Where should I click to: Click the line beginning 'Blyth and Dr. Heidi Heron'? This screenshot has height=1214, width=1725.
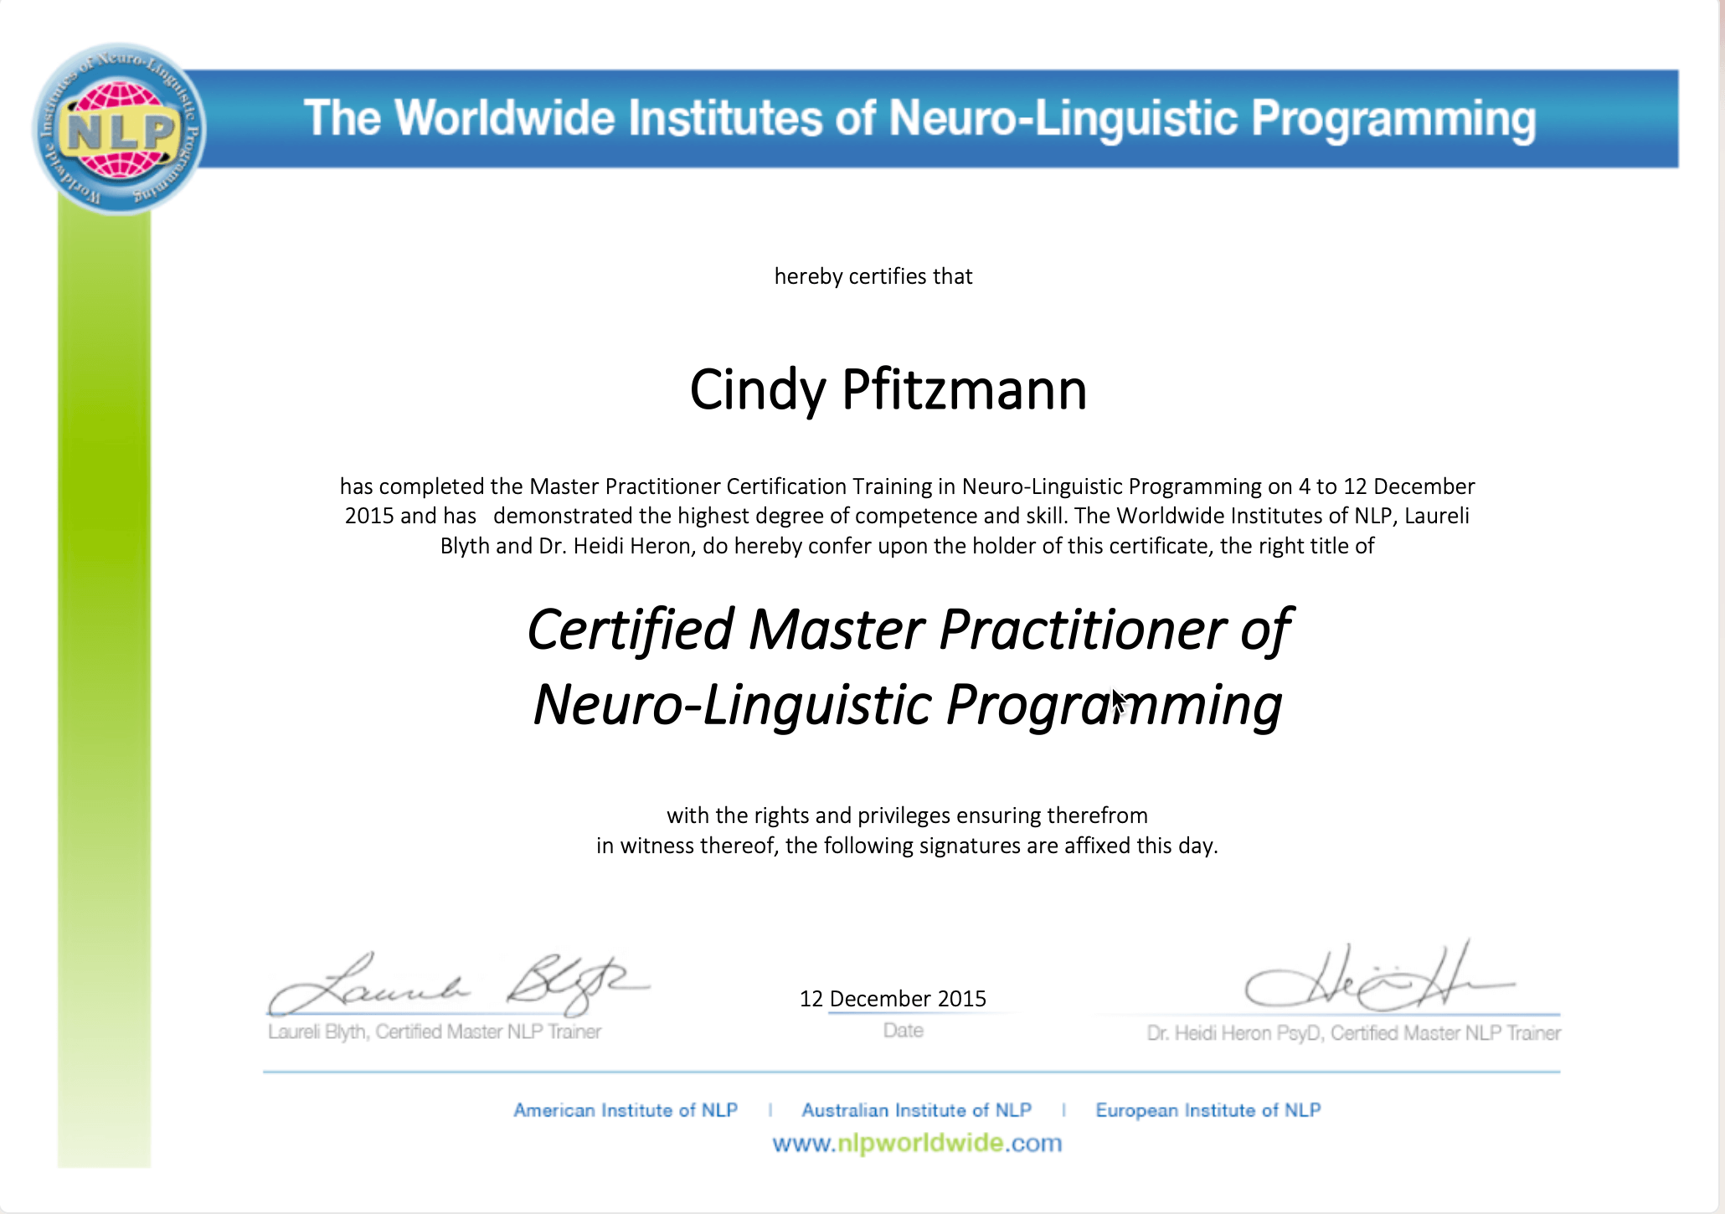[907, 546]
